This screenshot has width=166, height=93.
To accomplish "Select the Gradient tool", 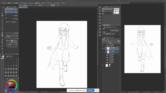I will pyautogui.click(x=2, y=42).
